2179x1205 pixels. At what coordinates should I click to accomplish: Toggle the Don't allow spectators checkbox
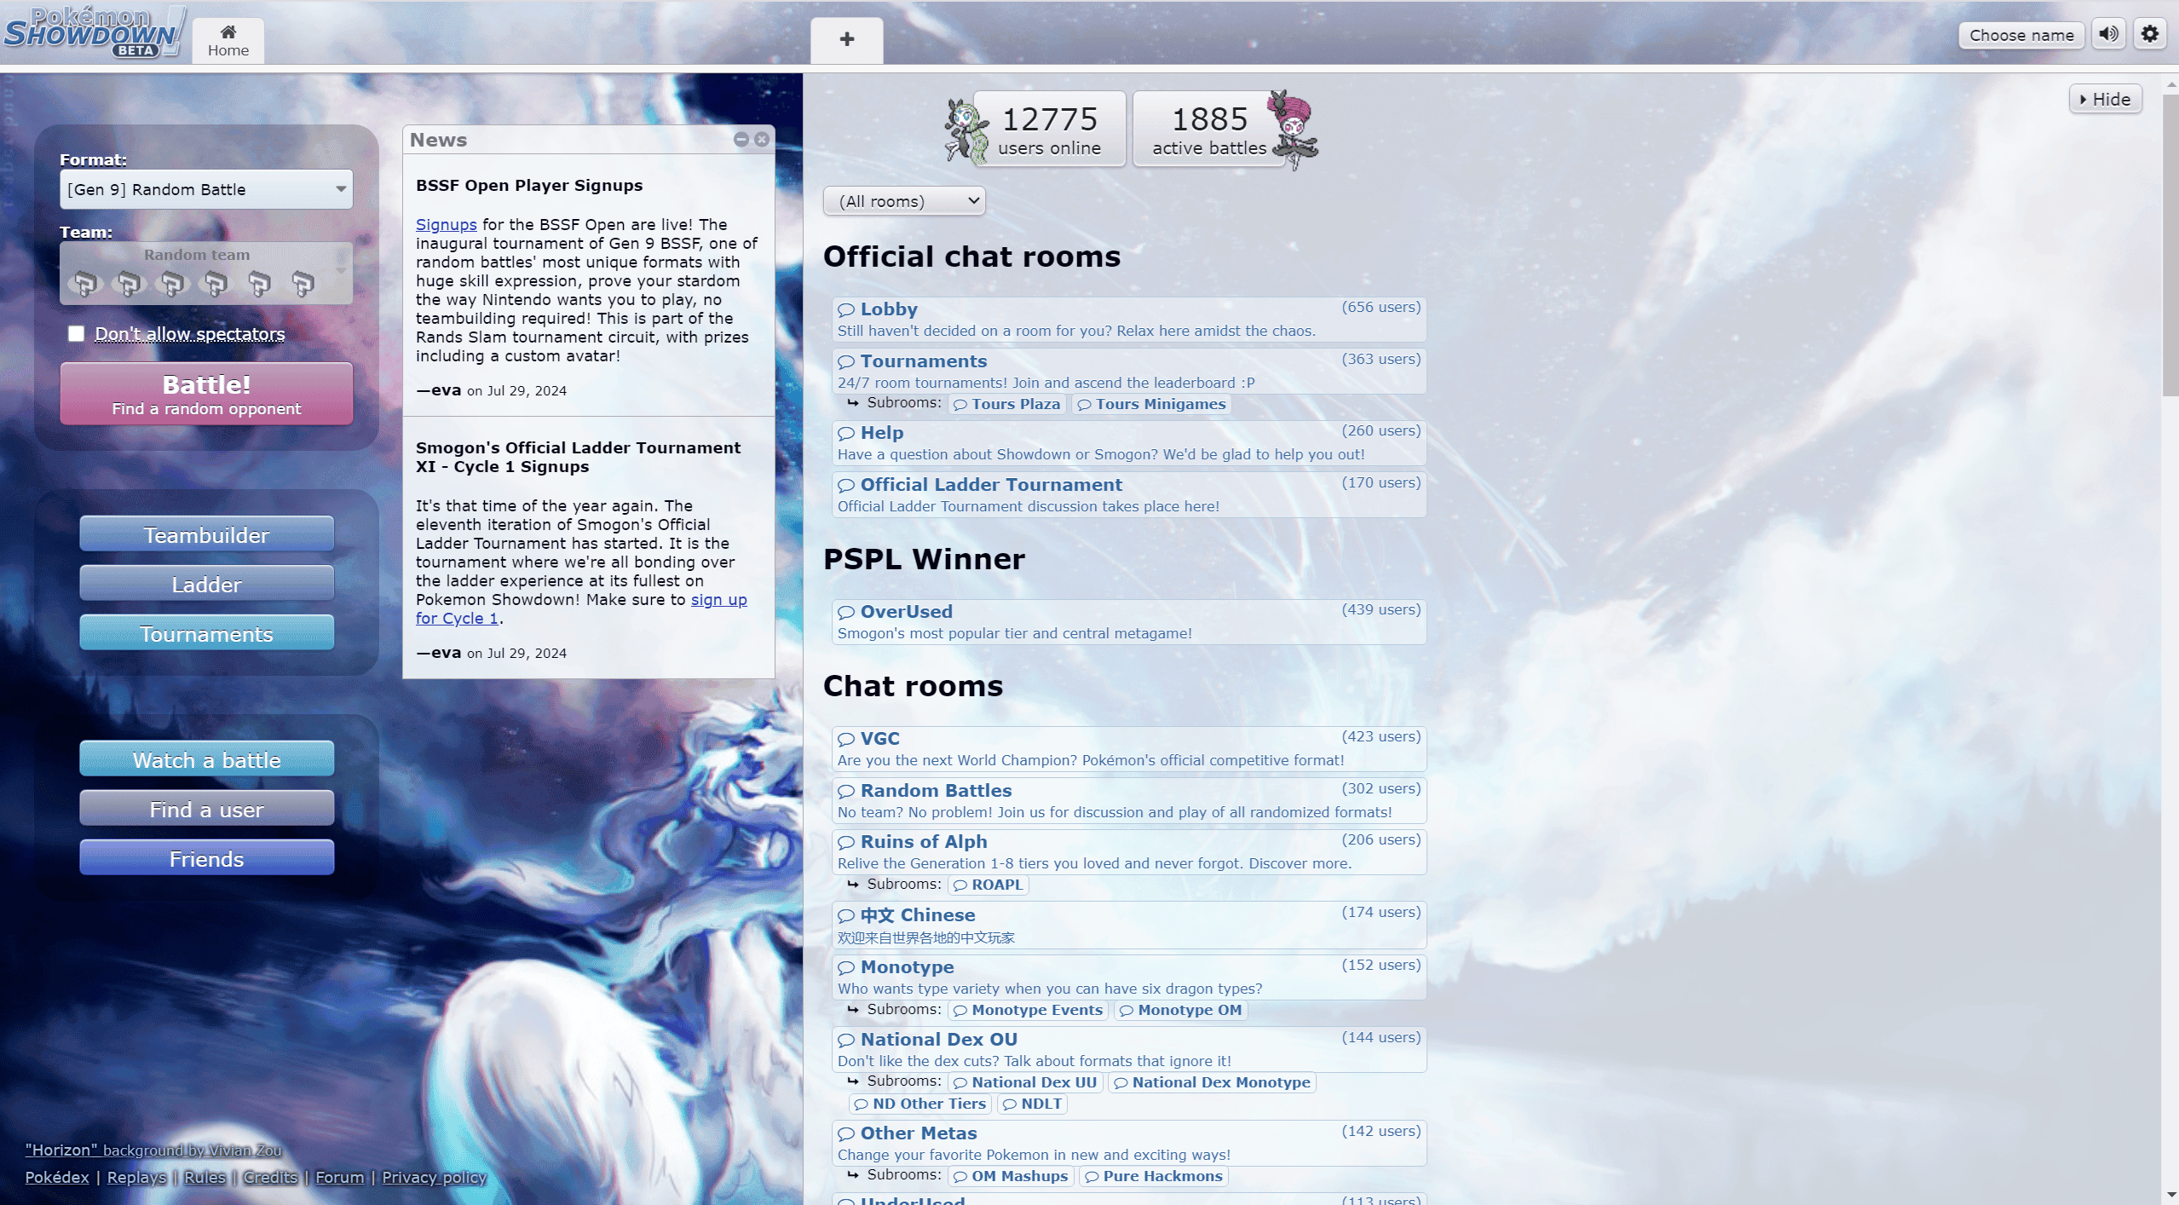76,332
